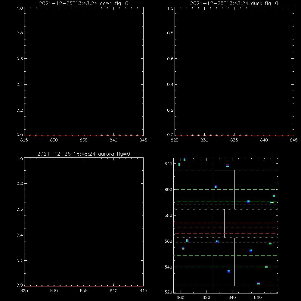Select the 0.2 y-axis label in dusk plot
The height and width of the screenshot is (301, 301).
click(170, 110)
